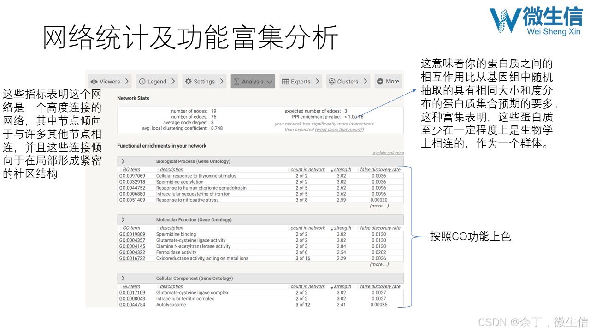Open the Viewers tab
The width and height of the screenshot is (590, 332).
pos(109,81)
